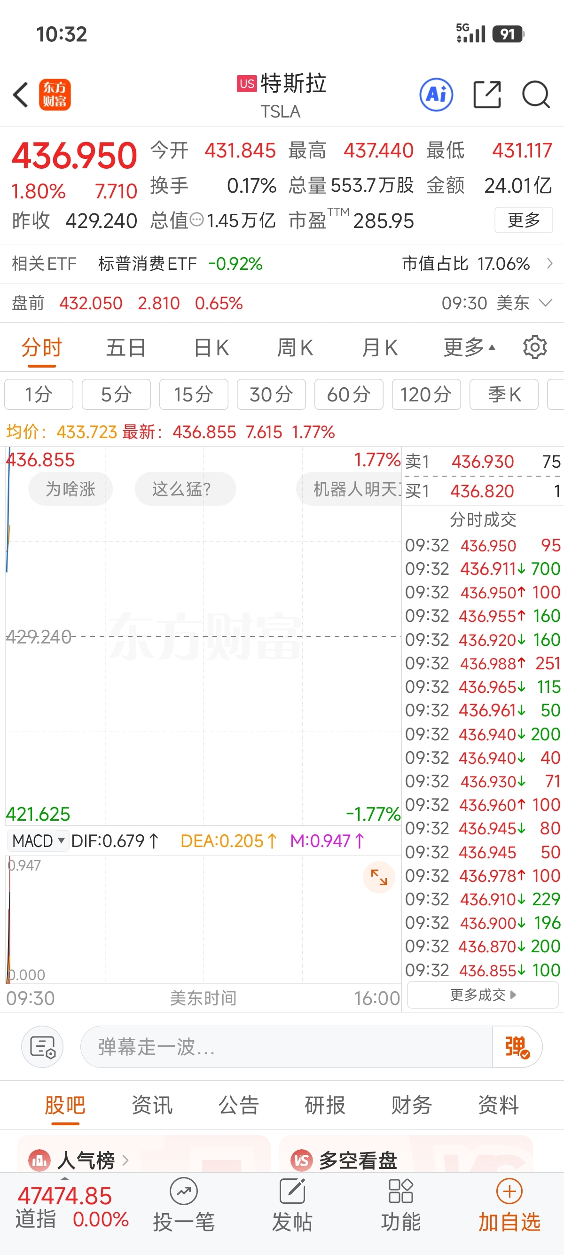
Task: Tap the 总值 info icon
Action: pos(196,220)
